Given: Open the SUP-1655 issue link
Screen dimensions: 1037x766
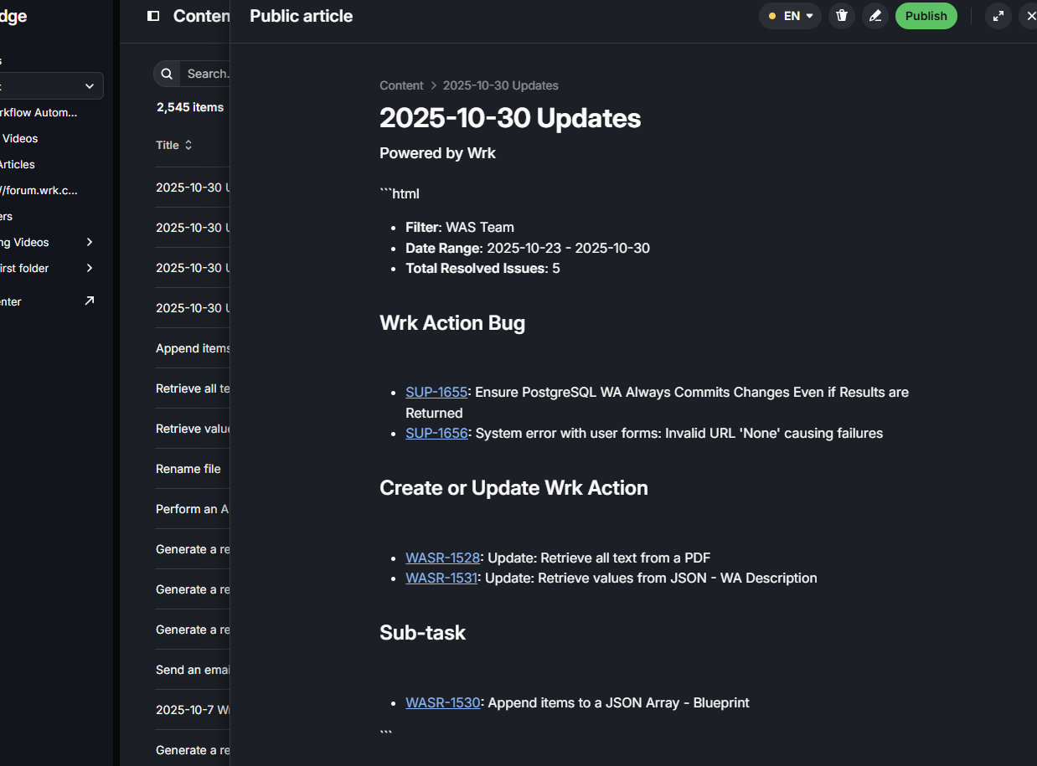Looking at the screenshot, I should pyautogui.click(x=436, y=392).
